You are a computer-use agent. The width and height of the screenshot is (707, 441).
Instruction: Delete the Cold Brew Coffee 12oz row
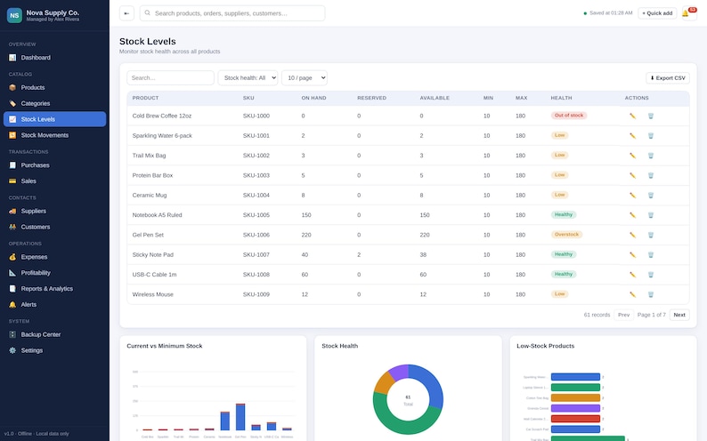click(651, 116)
